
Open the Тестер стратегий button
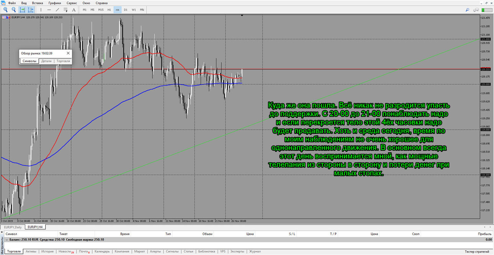pyautogui.click(x=477, y=251)
